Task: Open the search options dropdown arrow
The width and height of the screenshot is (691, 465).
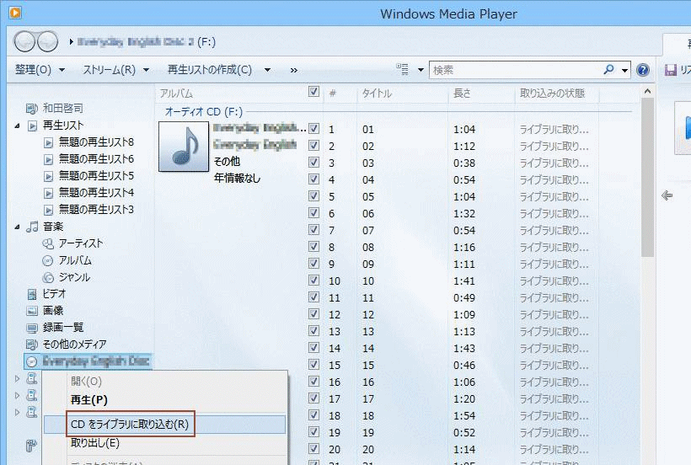Action: pos(625,71)
